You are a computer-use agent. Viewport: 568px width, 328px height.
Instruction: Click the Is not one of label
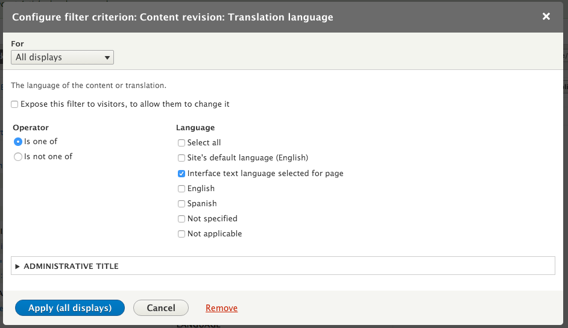pos(48,157)
